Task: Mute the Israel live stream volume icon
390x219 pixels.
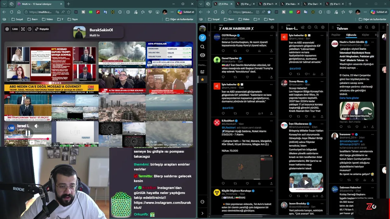Action: (x=36, y=126)
